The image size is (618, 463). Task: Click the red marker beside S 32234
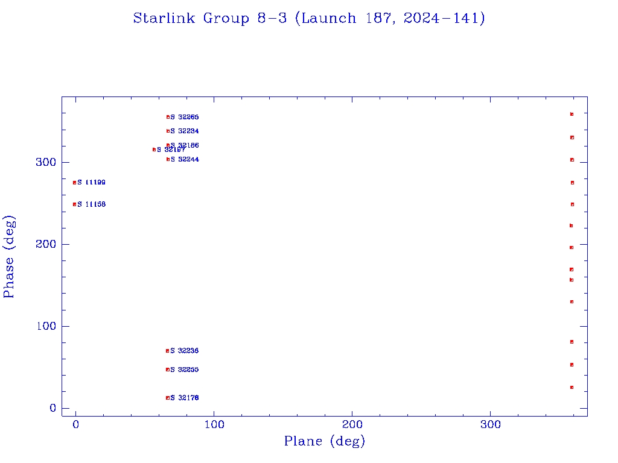click(x=168, y=131)
